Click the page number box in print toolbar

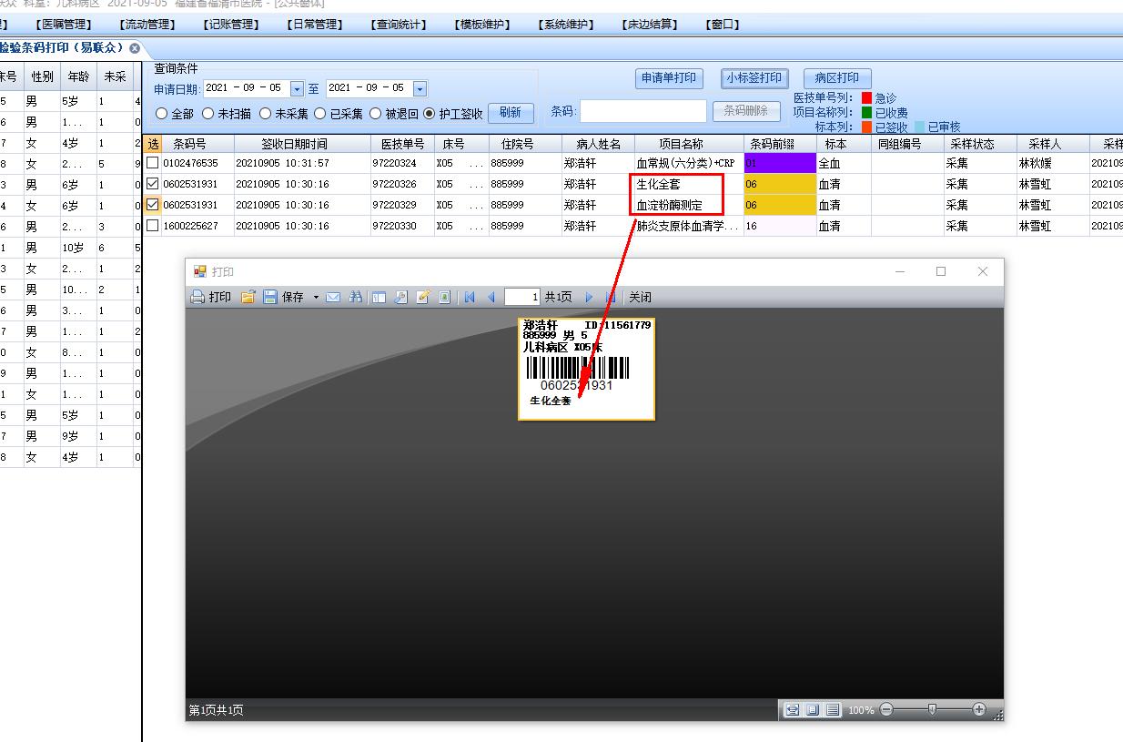(x=522, y=297)
